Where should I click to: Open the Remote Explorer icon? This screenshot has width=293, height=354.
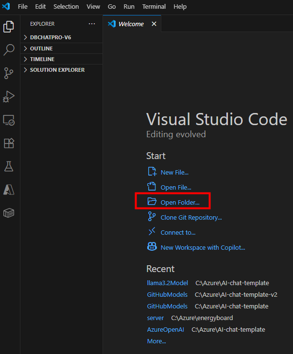pyautogui.click(x=9, y=120)
